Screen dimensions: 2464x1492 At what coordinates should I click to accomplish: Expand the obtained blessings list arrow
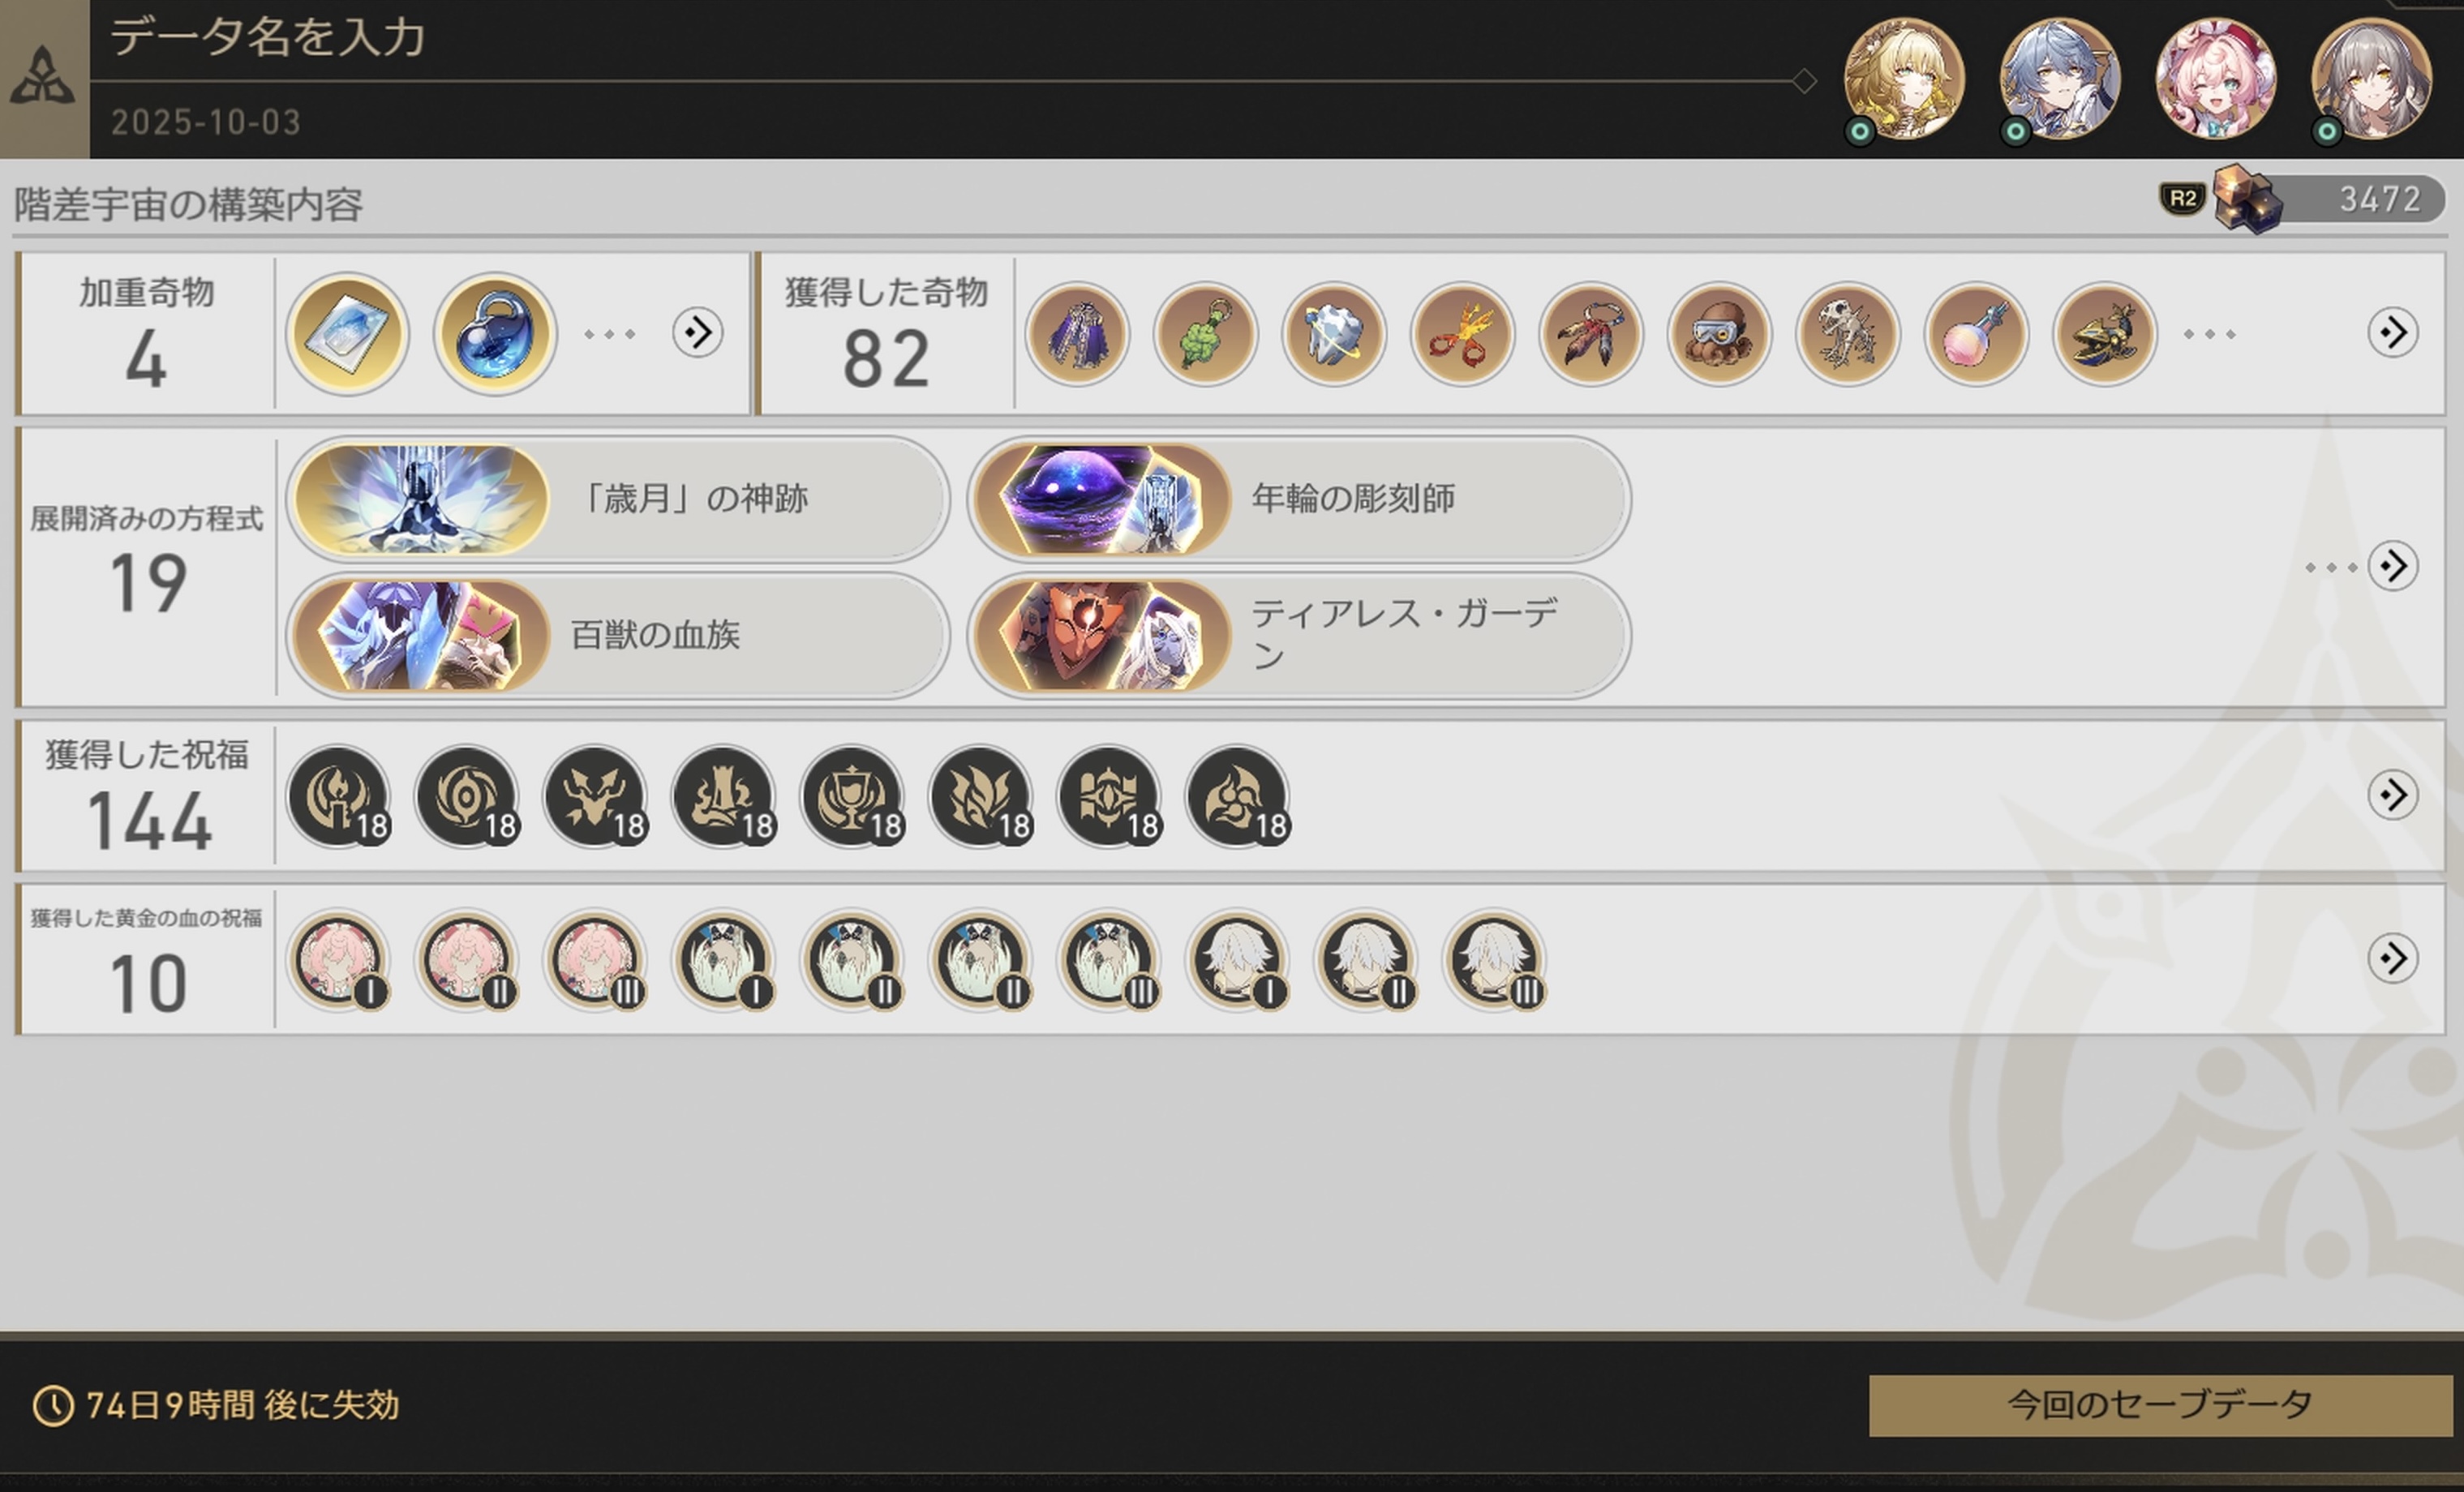pyautogui.click(x=2392, y=795)
